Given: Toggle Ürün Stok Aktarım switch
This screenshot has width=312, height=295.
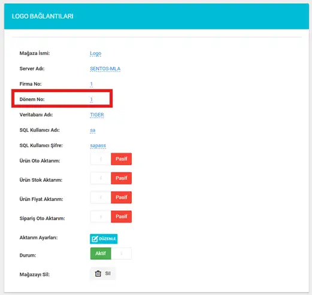Looking at the screenshot, I should click(111, 178).
